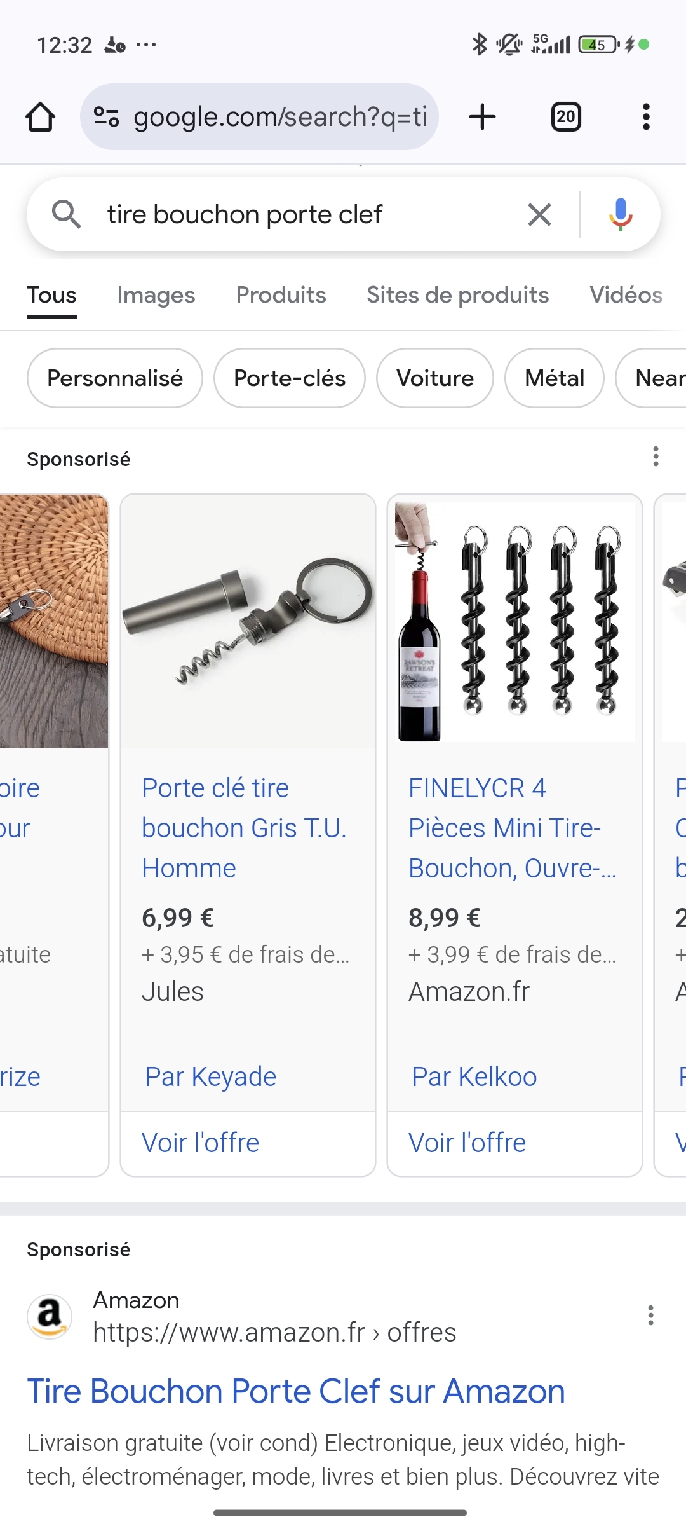Start voice search with microphone icon
Screen dimensions: 686x1526
[620, 215]
